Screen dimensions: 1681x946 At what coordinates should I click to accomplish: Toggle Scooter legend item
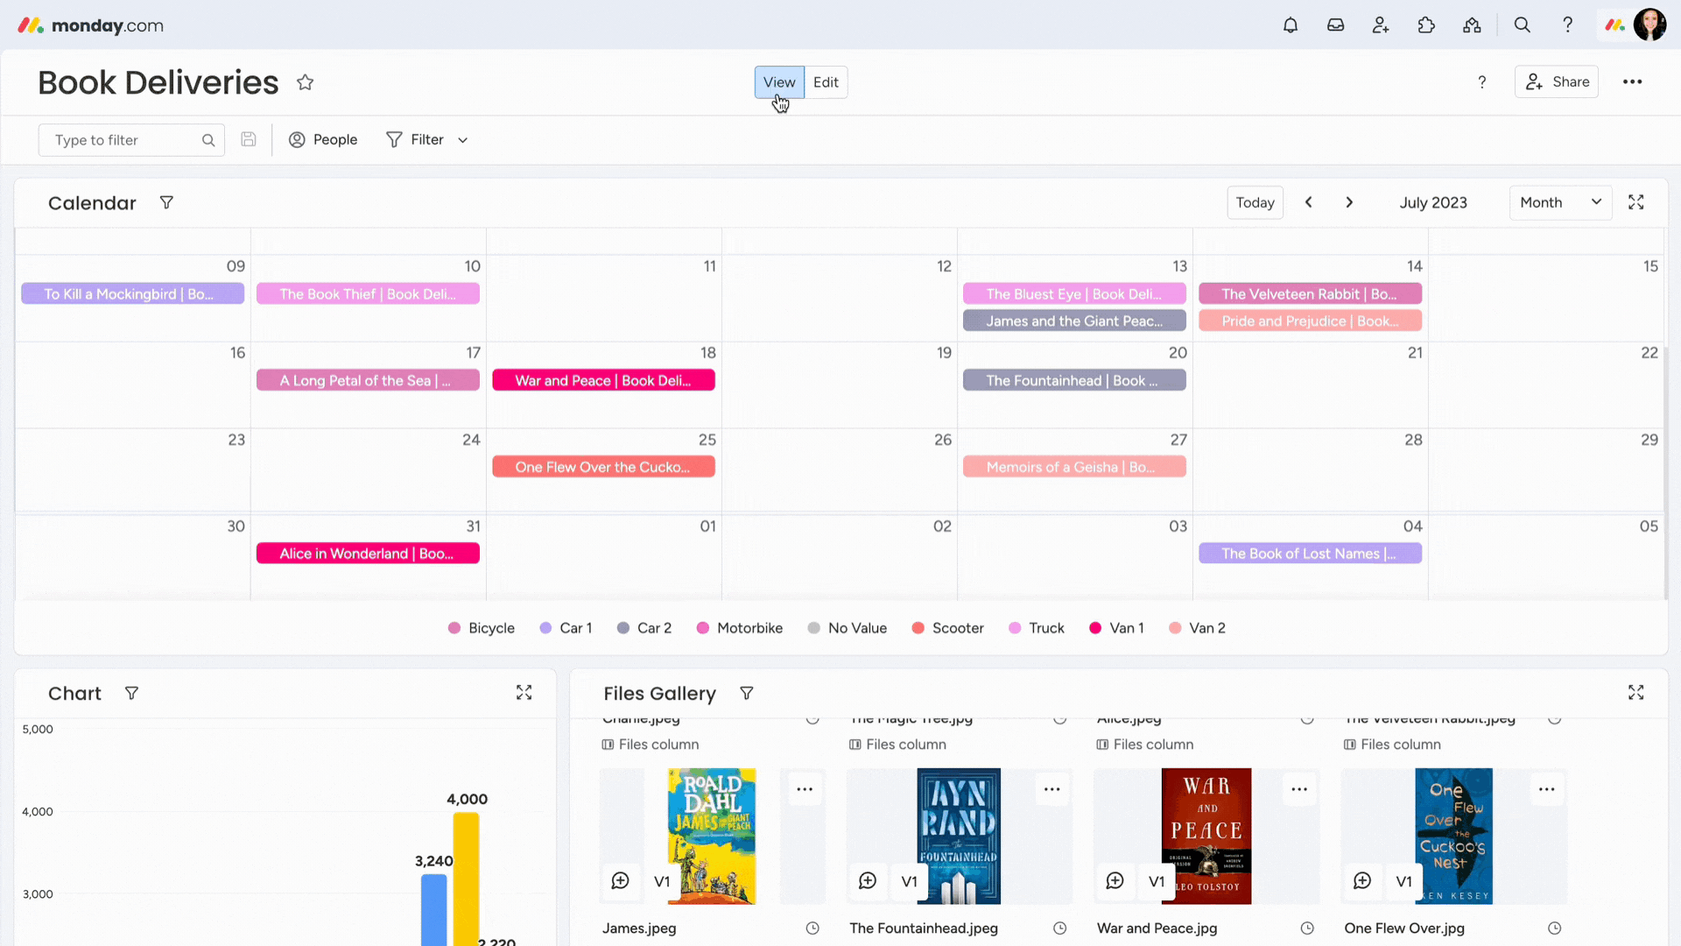[x=948, y=628]
